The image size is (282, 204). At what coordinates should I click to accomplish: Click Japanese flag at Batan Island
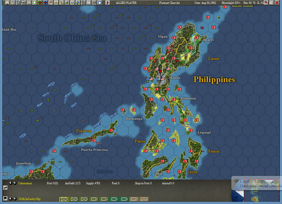(x=225, y=7)
